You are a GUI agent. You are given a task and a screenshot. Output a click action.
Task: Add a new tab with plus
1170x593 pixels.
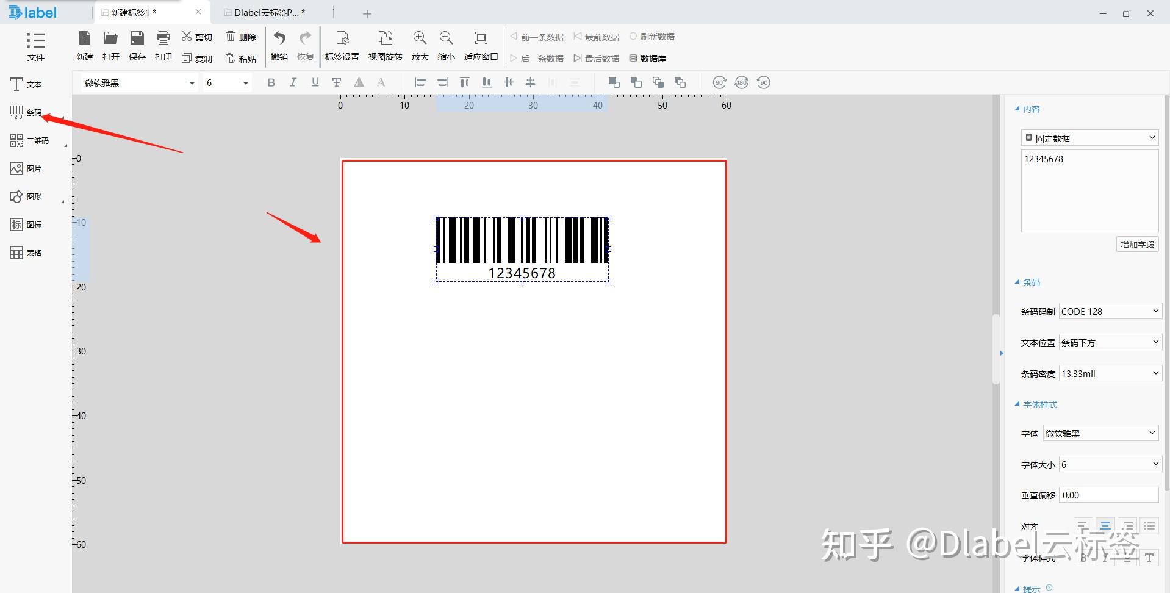tap(367, 13)
